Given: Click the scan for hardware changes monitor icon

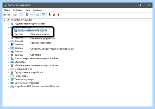Looking at the screenshot, I should coord(43,15).
